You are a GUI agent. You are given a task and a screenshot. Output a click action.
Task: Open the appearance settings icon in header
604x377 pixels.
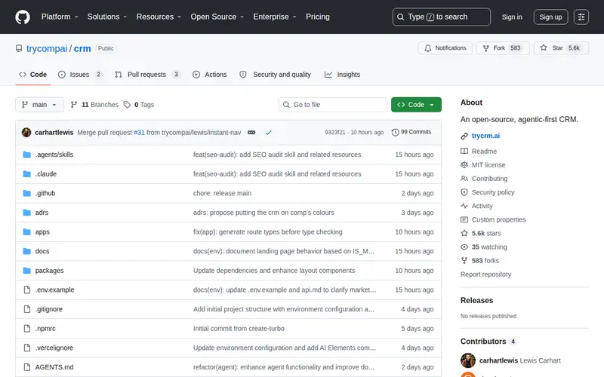pos(581,17)
